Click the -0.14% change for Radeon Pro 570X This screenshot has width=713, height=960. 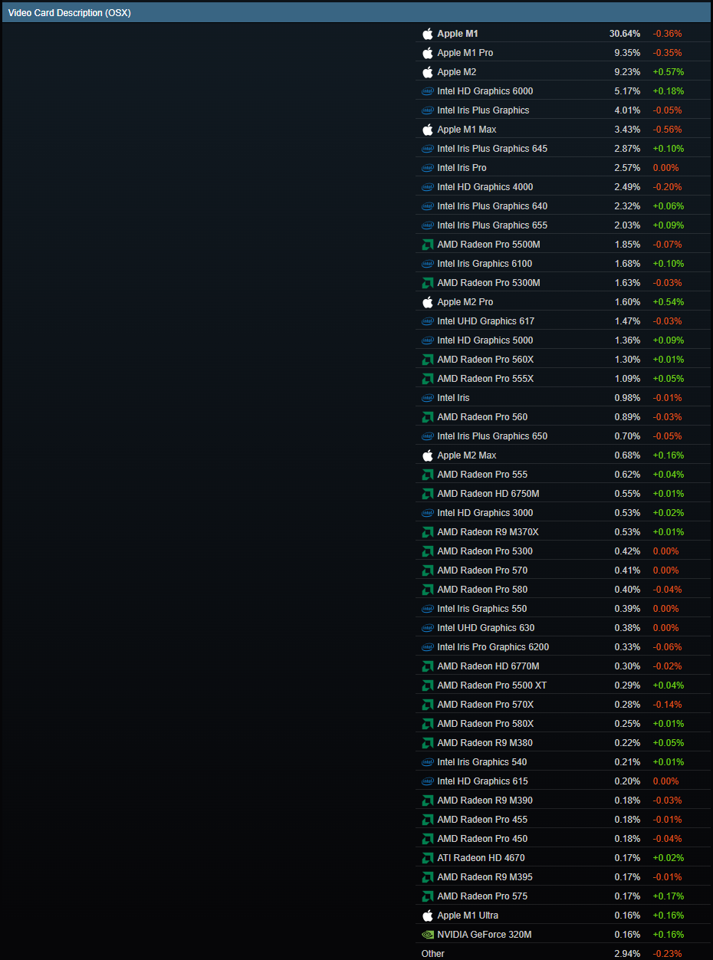[667, 705]
